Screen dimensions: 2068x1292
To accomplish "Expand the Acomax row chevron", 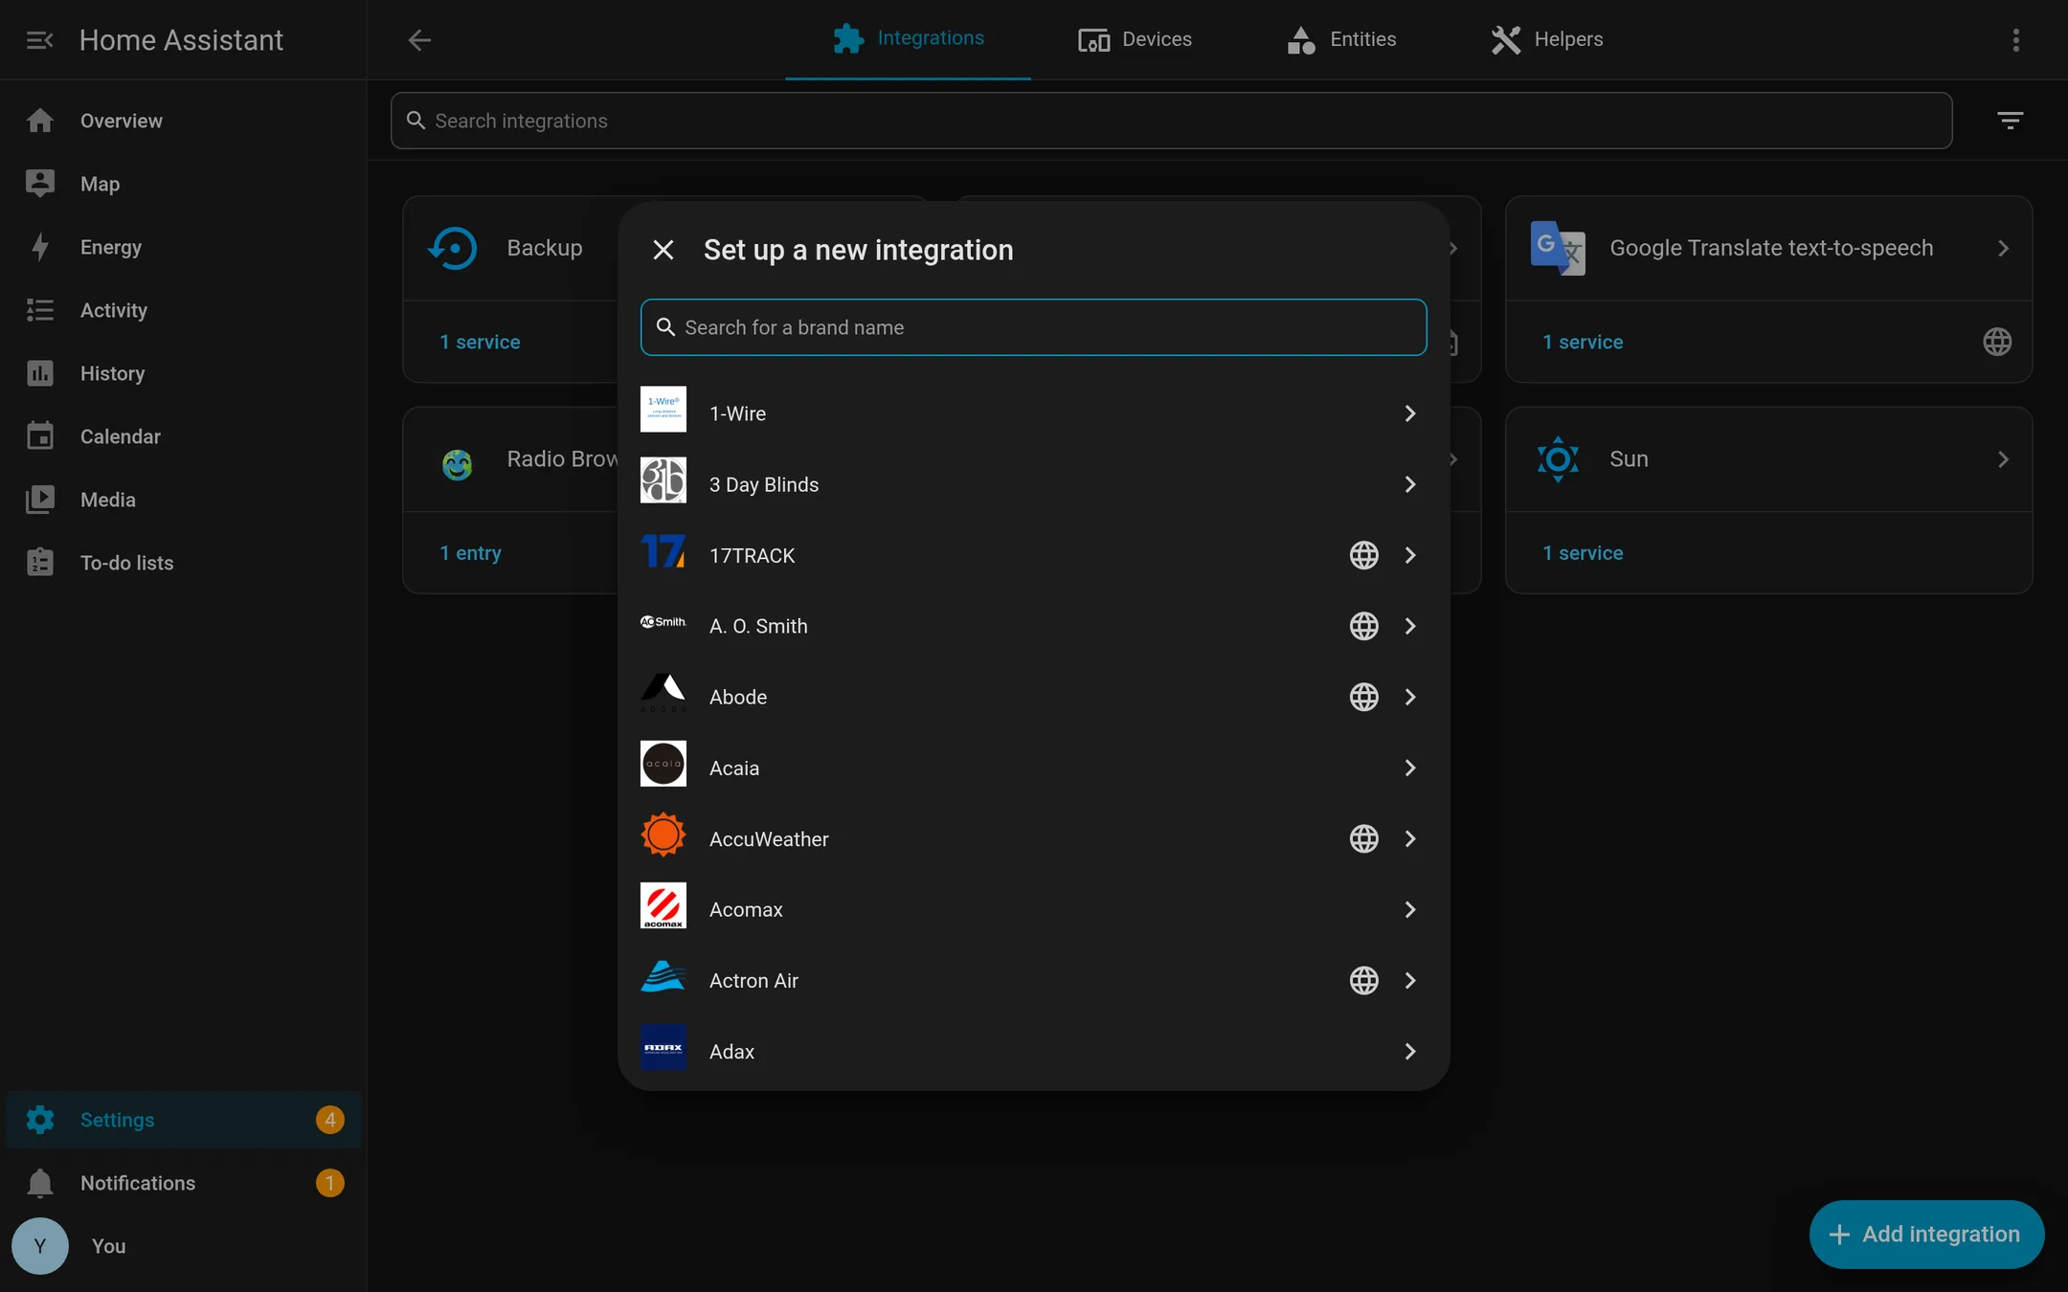I will pyautogui.click(x=1410, y=909).
